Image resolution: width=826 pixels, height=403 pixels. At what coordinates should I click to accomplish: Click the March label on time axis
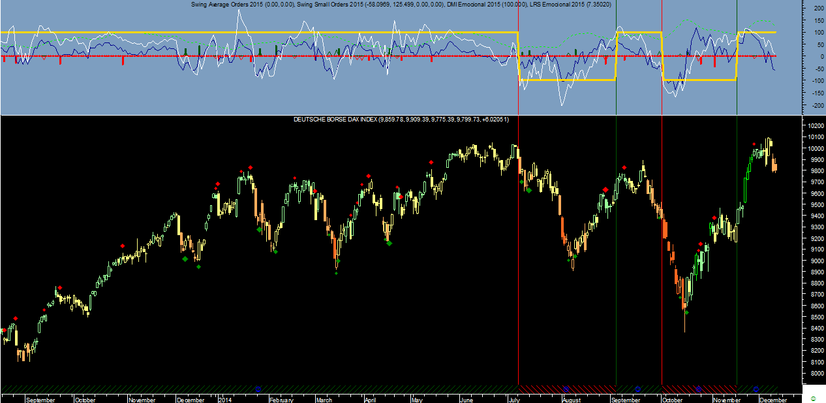(x=324, y=400)
